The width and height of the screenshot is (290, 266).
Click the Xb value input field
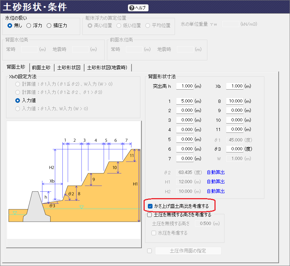click(x=234, y=86)
